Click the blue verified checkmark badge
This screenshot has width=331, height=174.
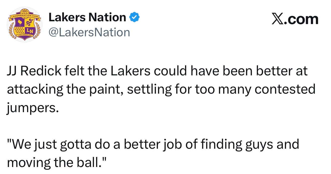[x=134, y=17]
